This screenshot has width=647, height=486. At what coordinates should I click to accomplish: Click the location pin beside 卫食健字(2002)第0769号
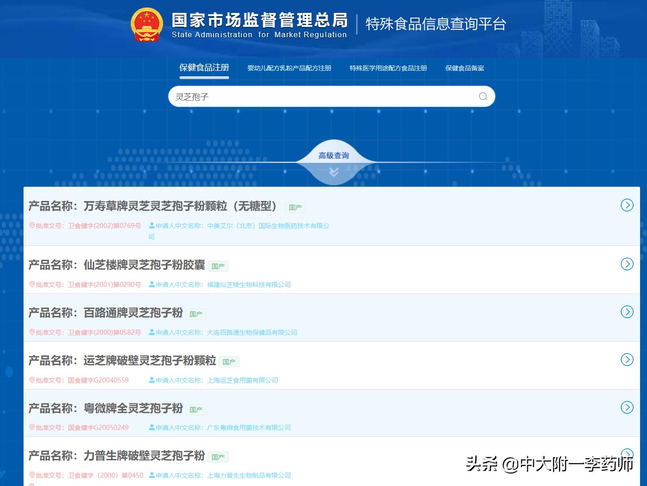click(32, 226)
